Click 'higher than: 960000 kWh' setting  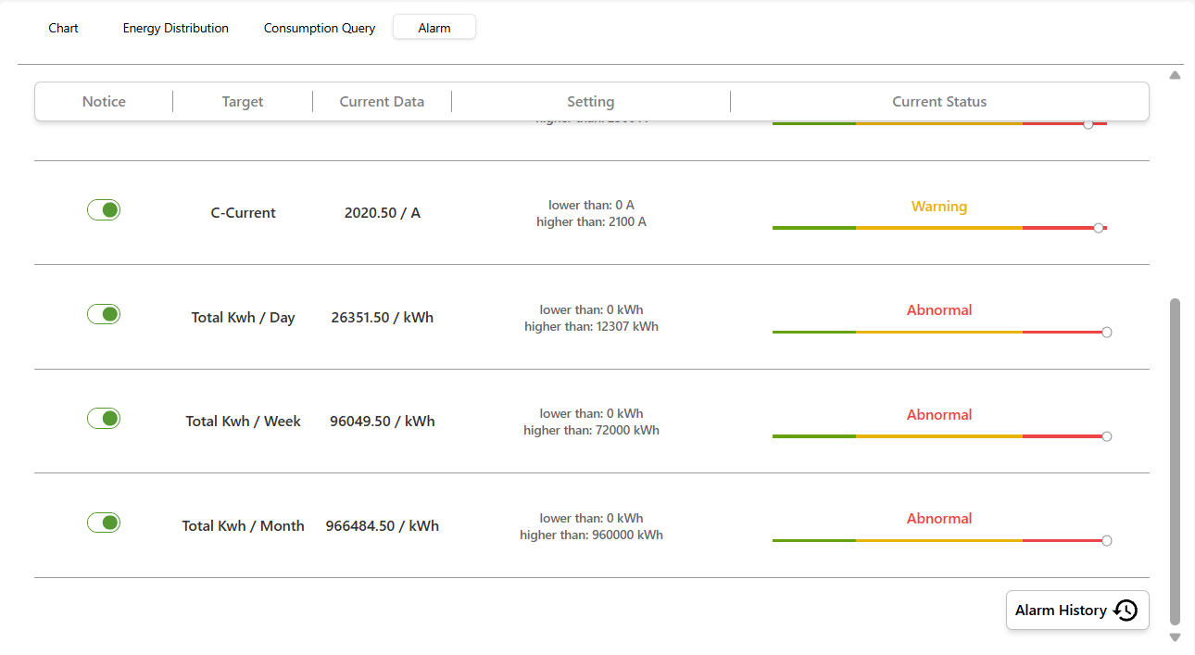point(591,535)
